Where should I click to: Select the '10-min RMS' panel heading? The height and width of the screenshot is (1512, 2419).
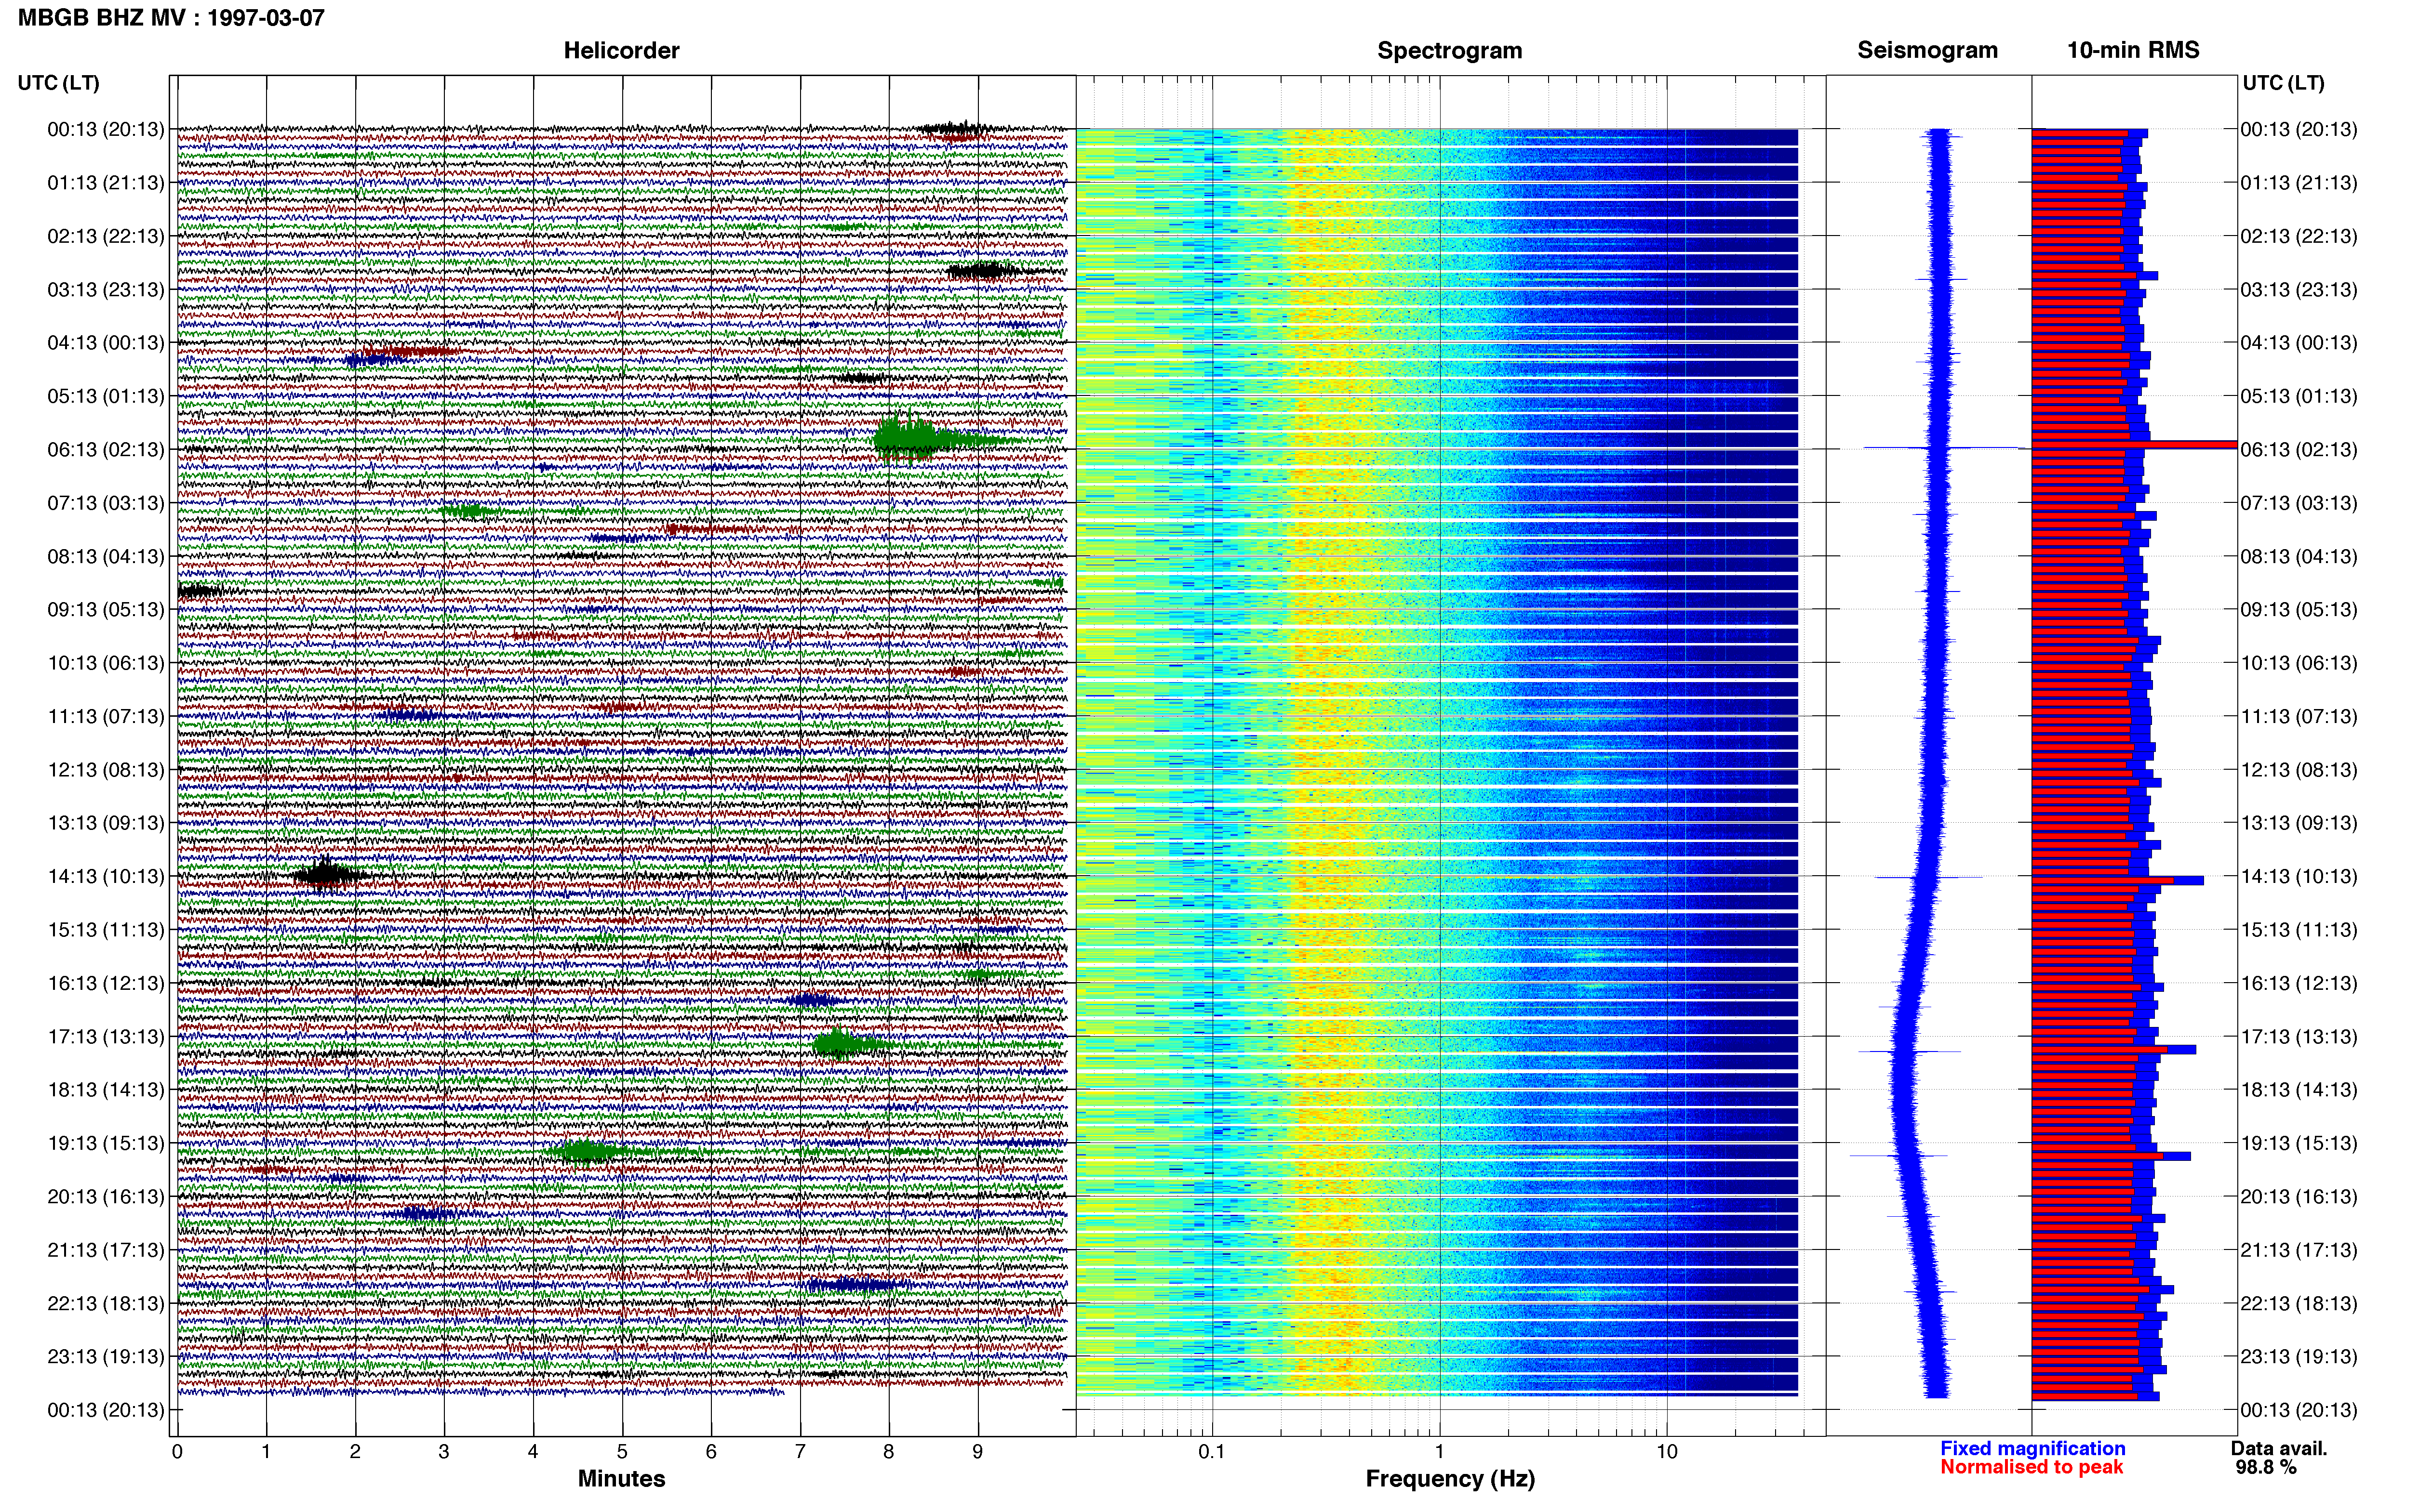2133,50
